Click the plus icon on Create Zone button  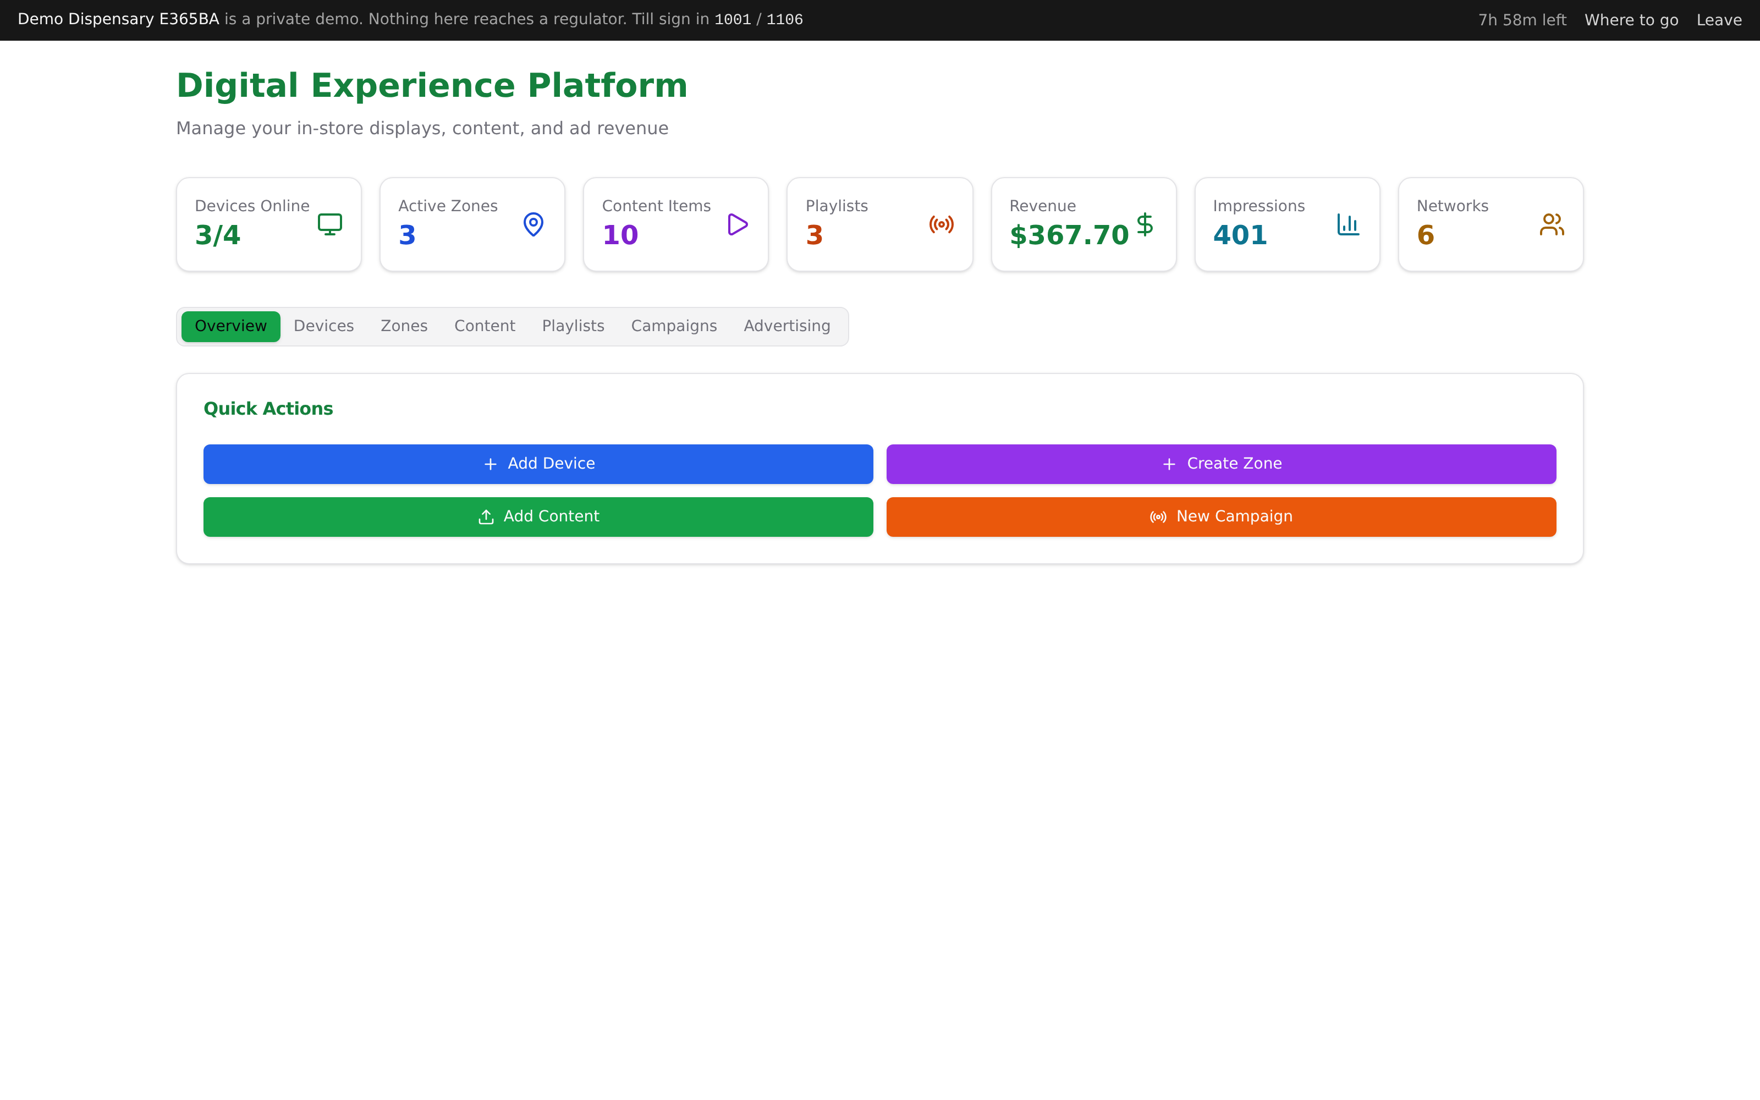[1169, 464]
